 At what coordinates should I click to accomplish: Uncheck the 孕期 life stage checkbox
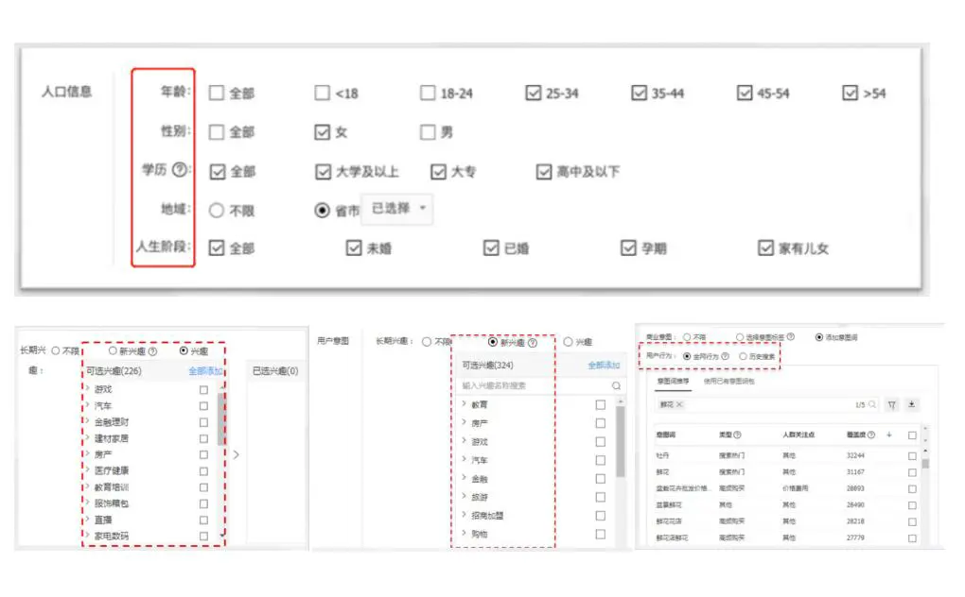point(628,247)
